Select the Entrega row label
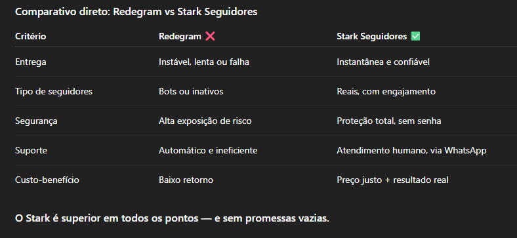517x238 pixels. pos(31,62)
